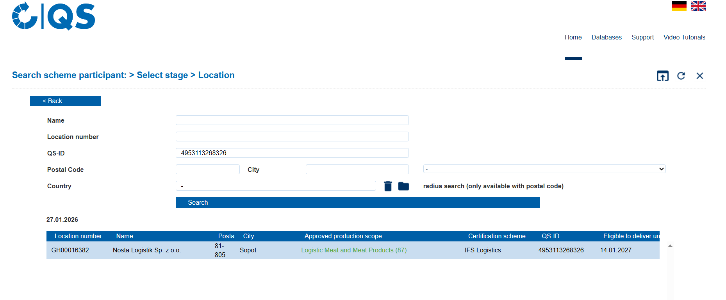The height and width of the screenshot is (300, 726).
Task: Click the trash icon beside Country
Action: point(388,186)
